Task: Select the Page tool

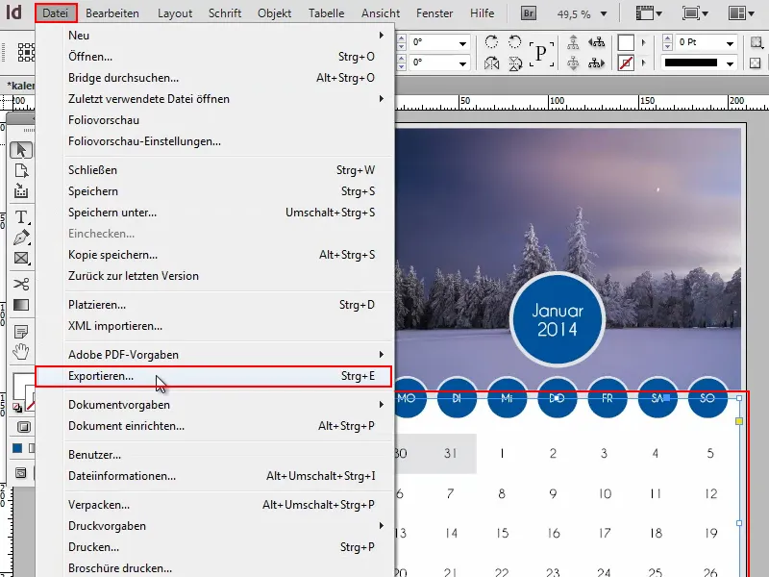Action: pyautogui.click(x=21, y=171)
